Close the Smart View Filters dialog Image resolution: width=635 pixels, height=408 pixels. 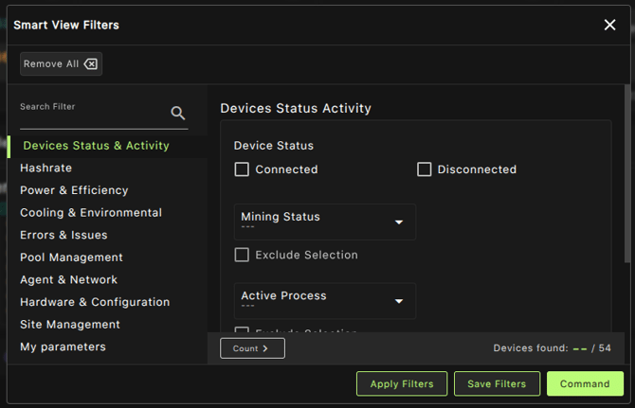[x=609, y=25]
